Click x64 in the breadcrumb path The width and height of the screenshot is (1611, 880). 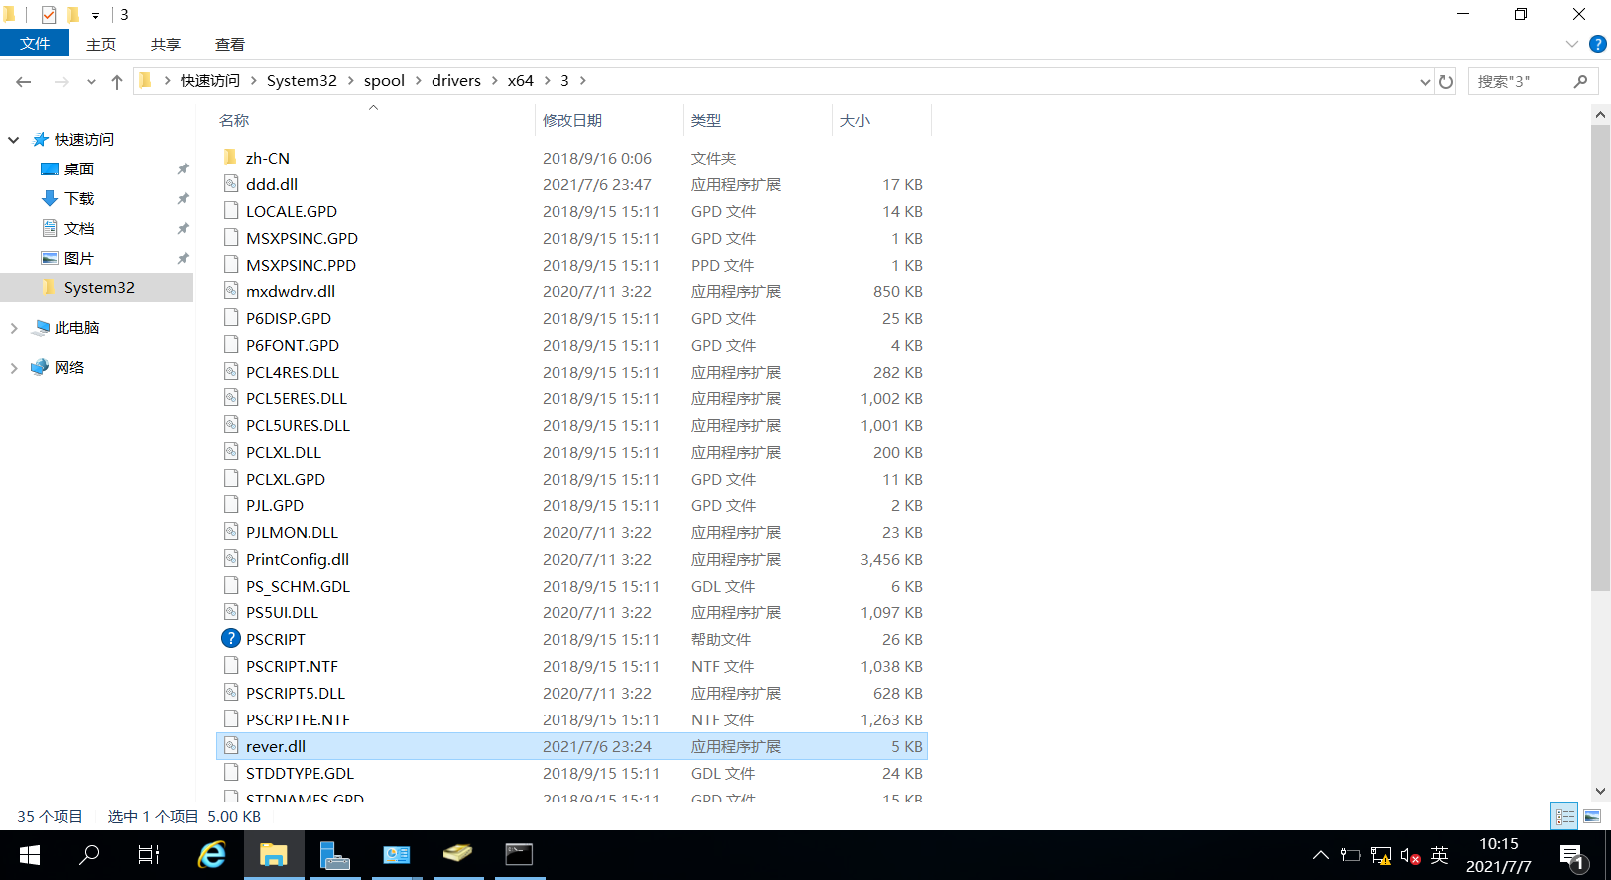coord(521,81)
